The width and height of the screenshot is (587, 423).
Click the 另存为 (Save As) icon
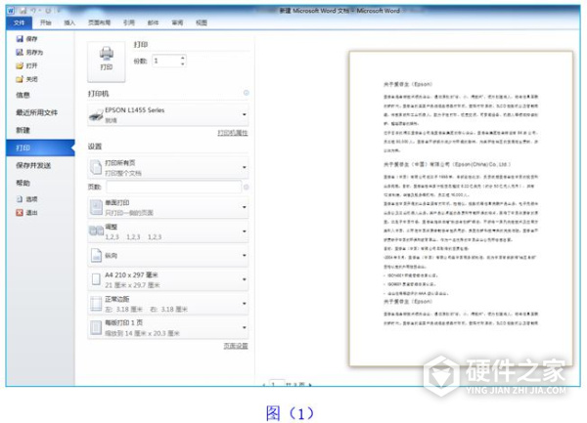point(20,52)
